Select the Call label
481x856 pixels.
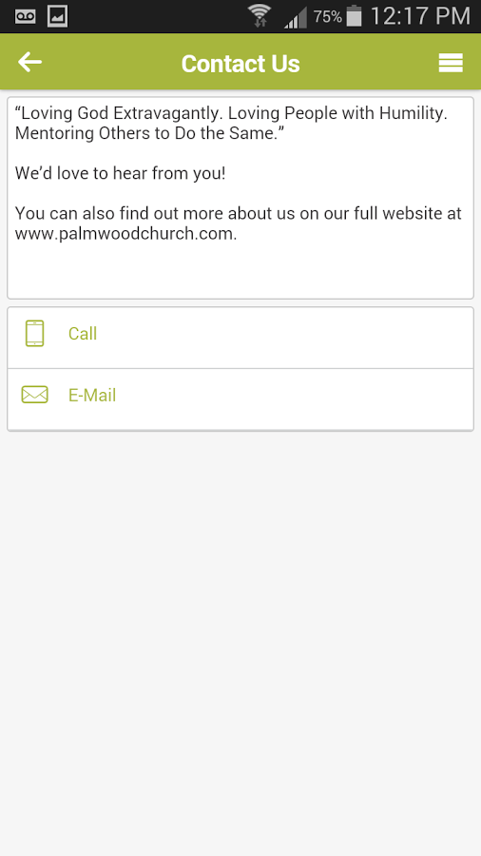[83, 334]
